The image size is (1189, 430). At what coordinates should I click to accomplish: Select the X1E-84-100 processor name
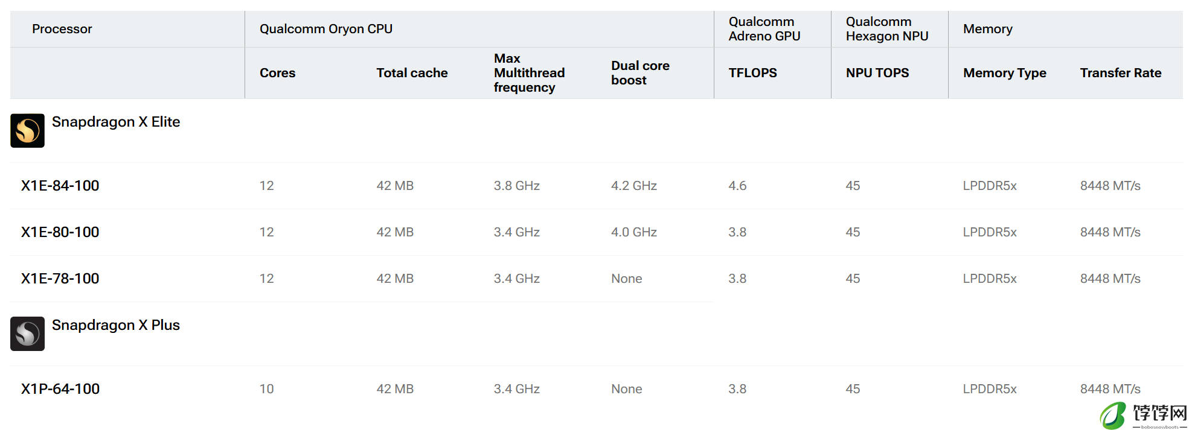coord(60,186)
